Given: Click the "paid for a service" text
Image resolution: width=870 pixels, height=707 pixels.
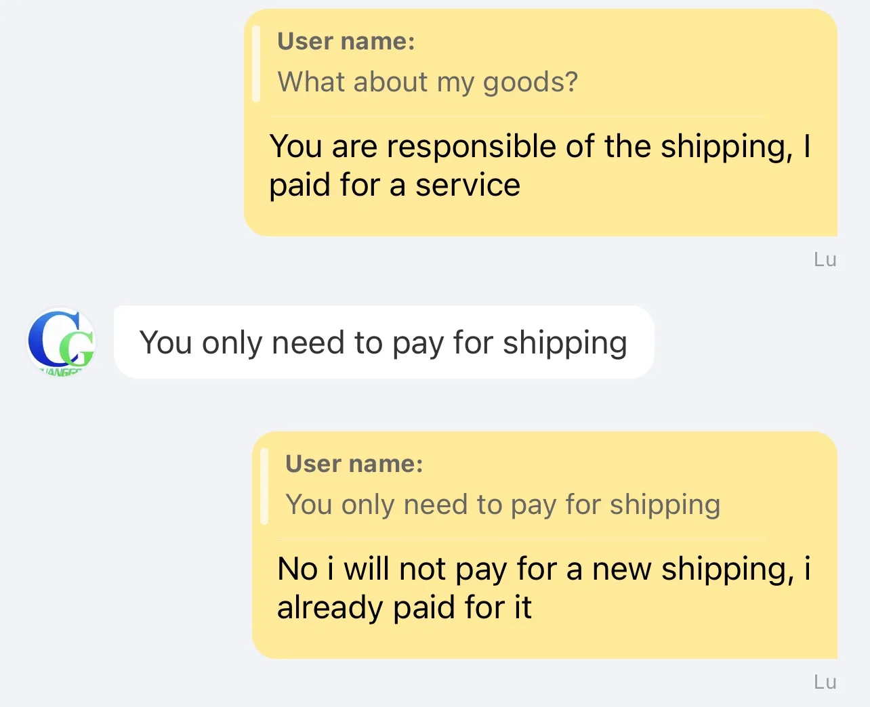Looking at the screenshot, I should click(394, 185).
